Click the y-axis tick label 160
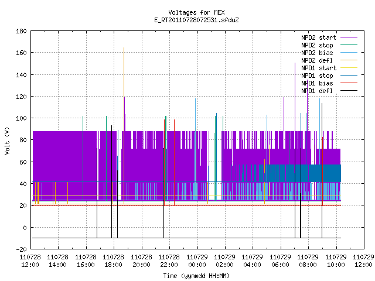The image size is (375, 281). [21, 53]
